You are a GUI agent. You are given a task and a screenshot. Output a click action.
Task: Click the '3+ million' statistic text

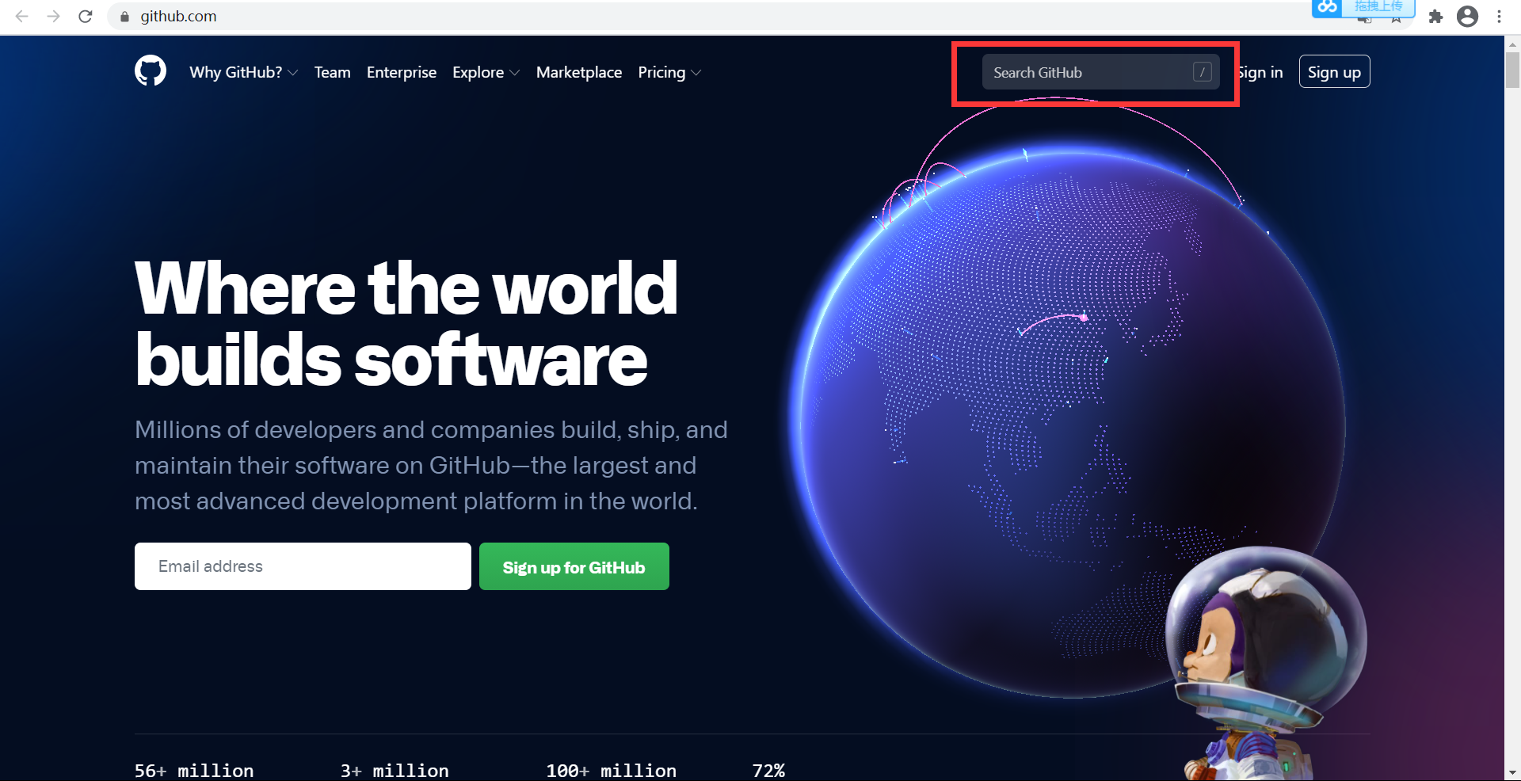click(x=395, y=771)
